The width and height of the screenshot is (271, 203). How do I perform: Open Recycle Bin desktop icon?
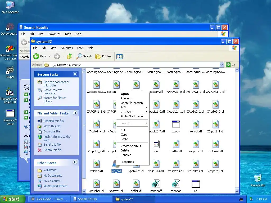(x=258, y=180)
